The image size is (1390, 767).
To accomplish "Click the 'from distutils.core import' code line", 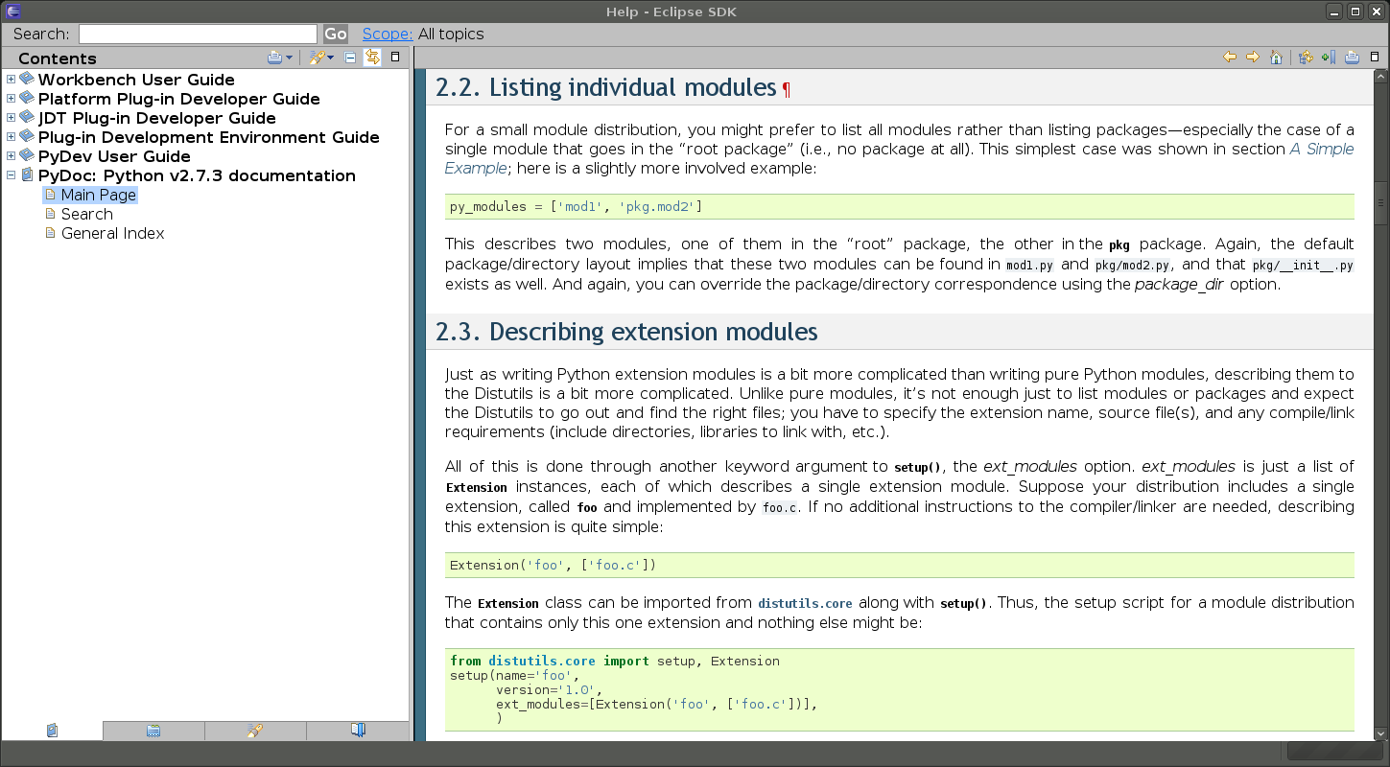I will pos(615,661).
